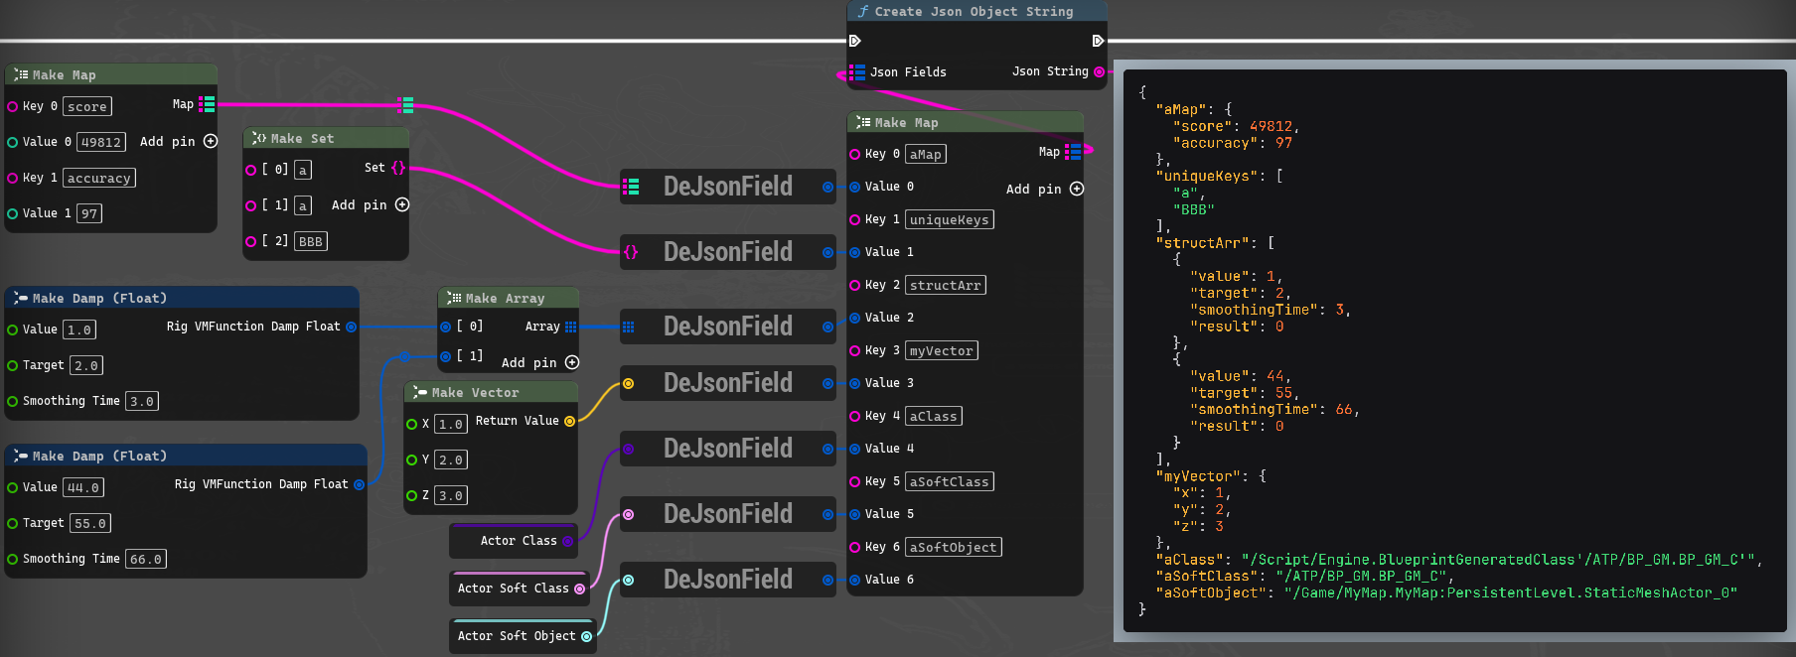Click the Map output pin on the aMap Make Map node
The height and width of the screenshot is (657, 1796).
[1073, 152]
